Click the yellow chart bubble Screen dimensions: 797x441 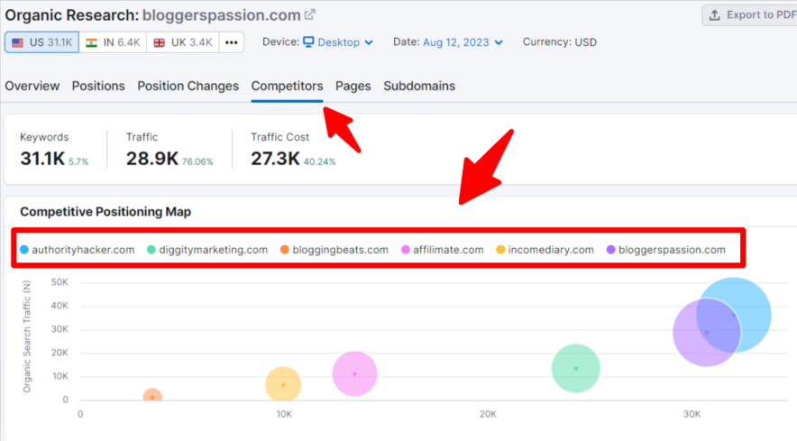(283, 384)
